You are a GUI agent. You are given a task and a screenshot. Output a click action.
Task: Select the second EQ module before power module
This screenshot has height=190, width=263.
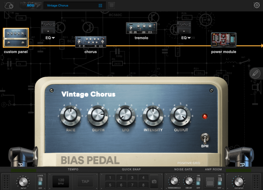[184, 27]
